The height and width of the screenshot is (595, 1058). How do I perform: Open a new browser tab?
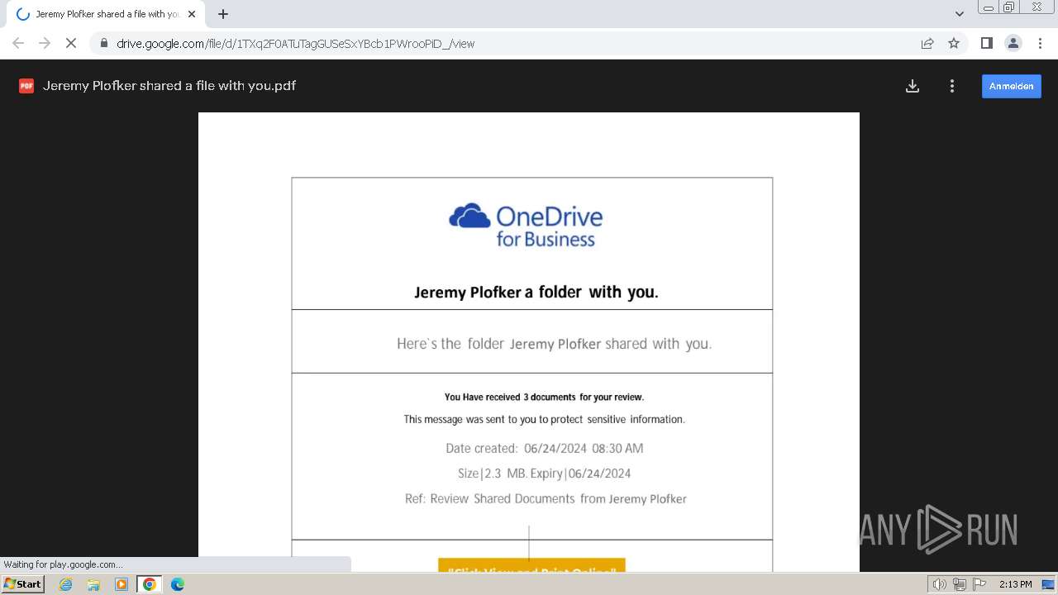click(223, 14)
